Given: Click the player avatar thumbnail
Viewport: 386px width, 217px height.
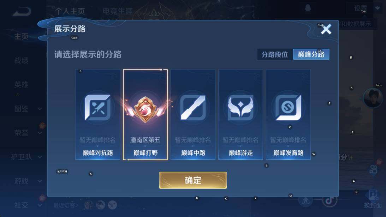Looking at the screenshot, I should click(373, 98).
